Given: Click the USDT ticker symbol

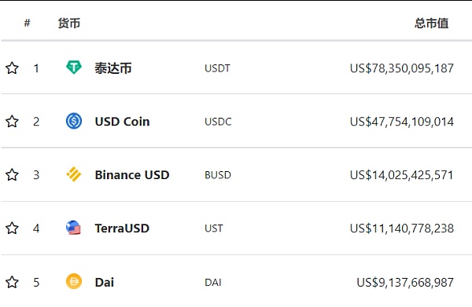Looking at the screenshot, I should tap(217, 68).
